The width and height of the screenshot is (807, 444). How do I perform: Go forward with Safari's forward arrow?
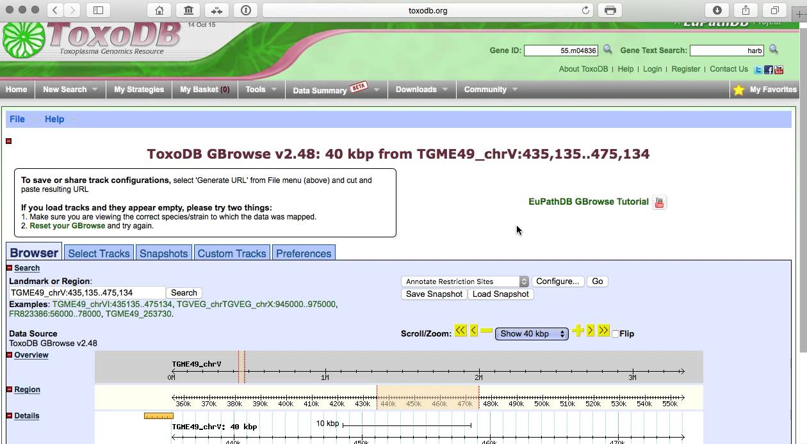point(72,10)
